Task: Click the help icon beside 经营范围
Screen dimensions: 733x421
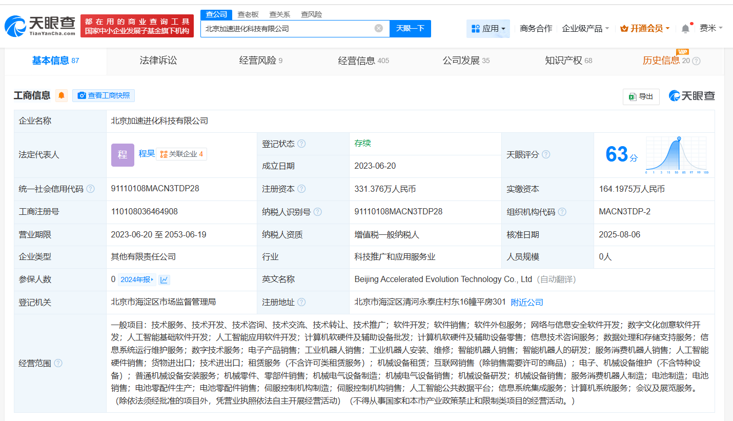Action: [x=58, y=363]
